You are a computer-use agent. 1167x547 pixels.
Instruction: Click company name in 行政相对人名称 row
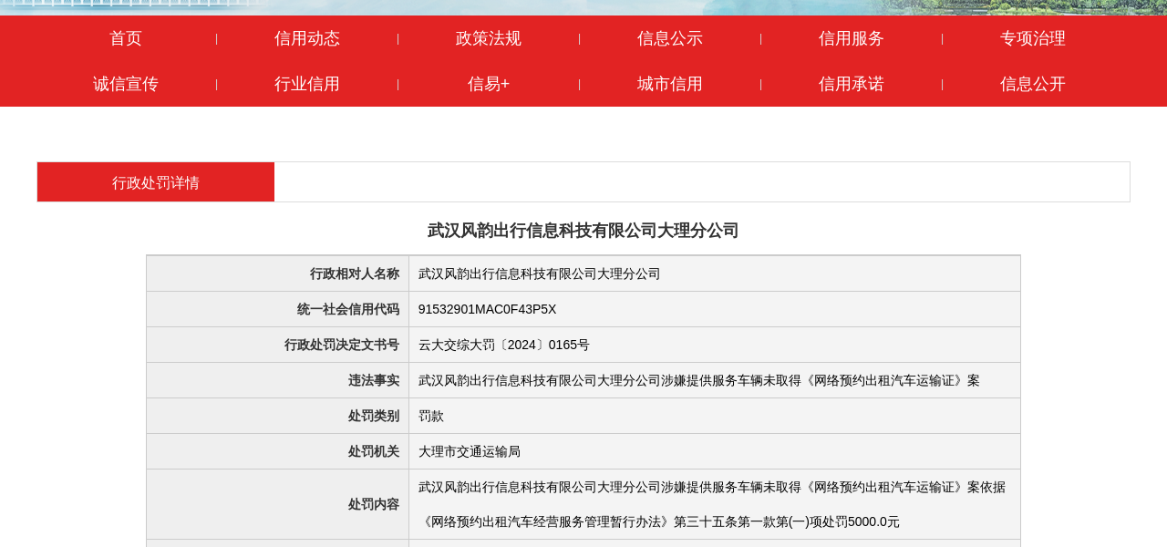[539, 273]
